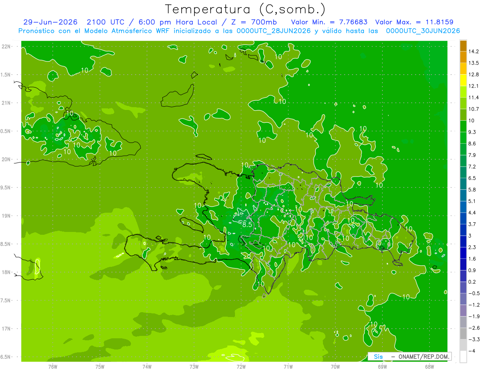482x372 pixels.
Task: Click the title 'Temperatura (C,somb.)'
Action: [x=245, y=10]
